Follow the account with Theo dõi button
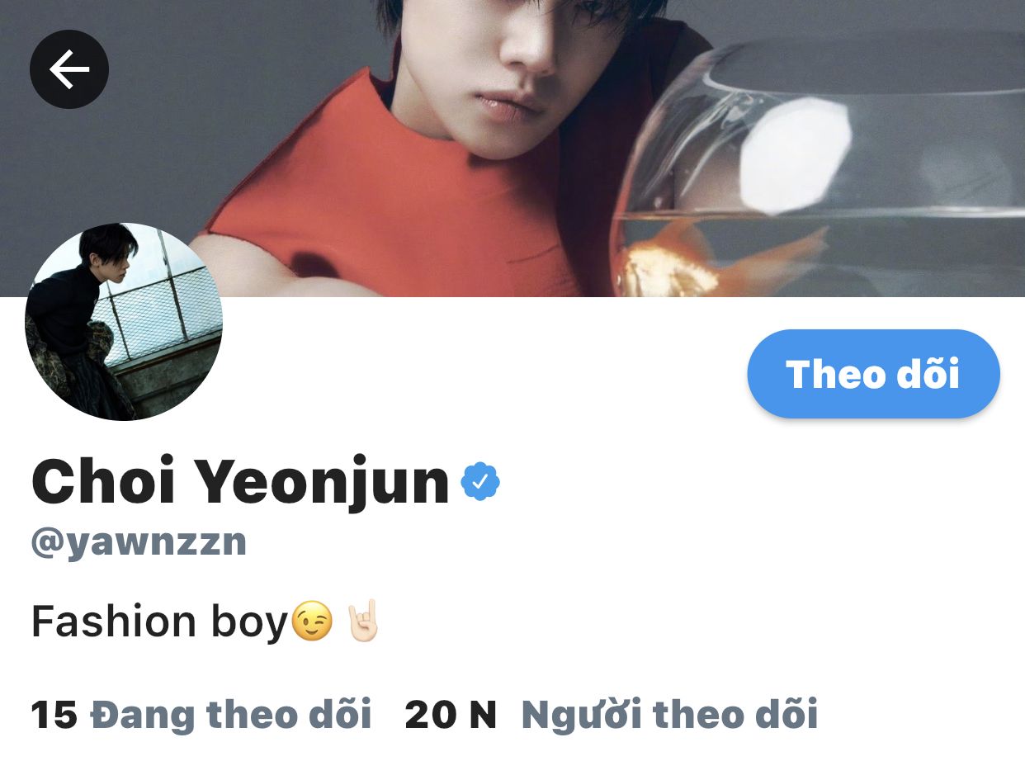Viewport: 1025px width, 761px height. (873, 374)
